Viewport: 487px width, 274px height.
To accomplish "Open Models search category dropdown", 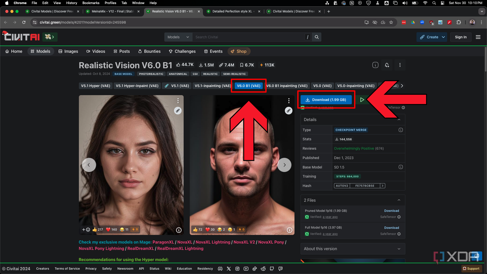I will click(178, 37).
